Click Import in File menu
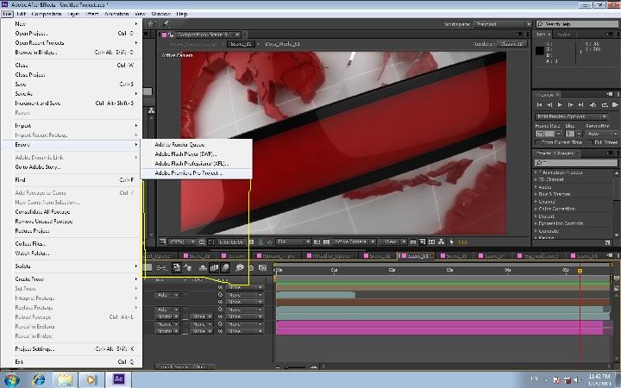 pos(72,126)
